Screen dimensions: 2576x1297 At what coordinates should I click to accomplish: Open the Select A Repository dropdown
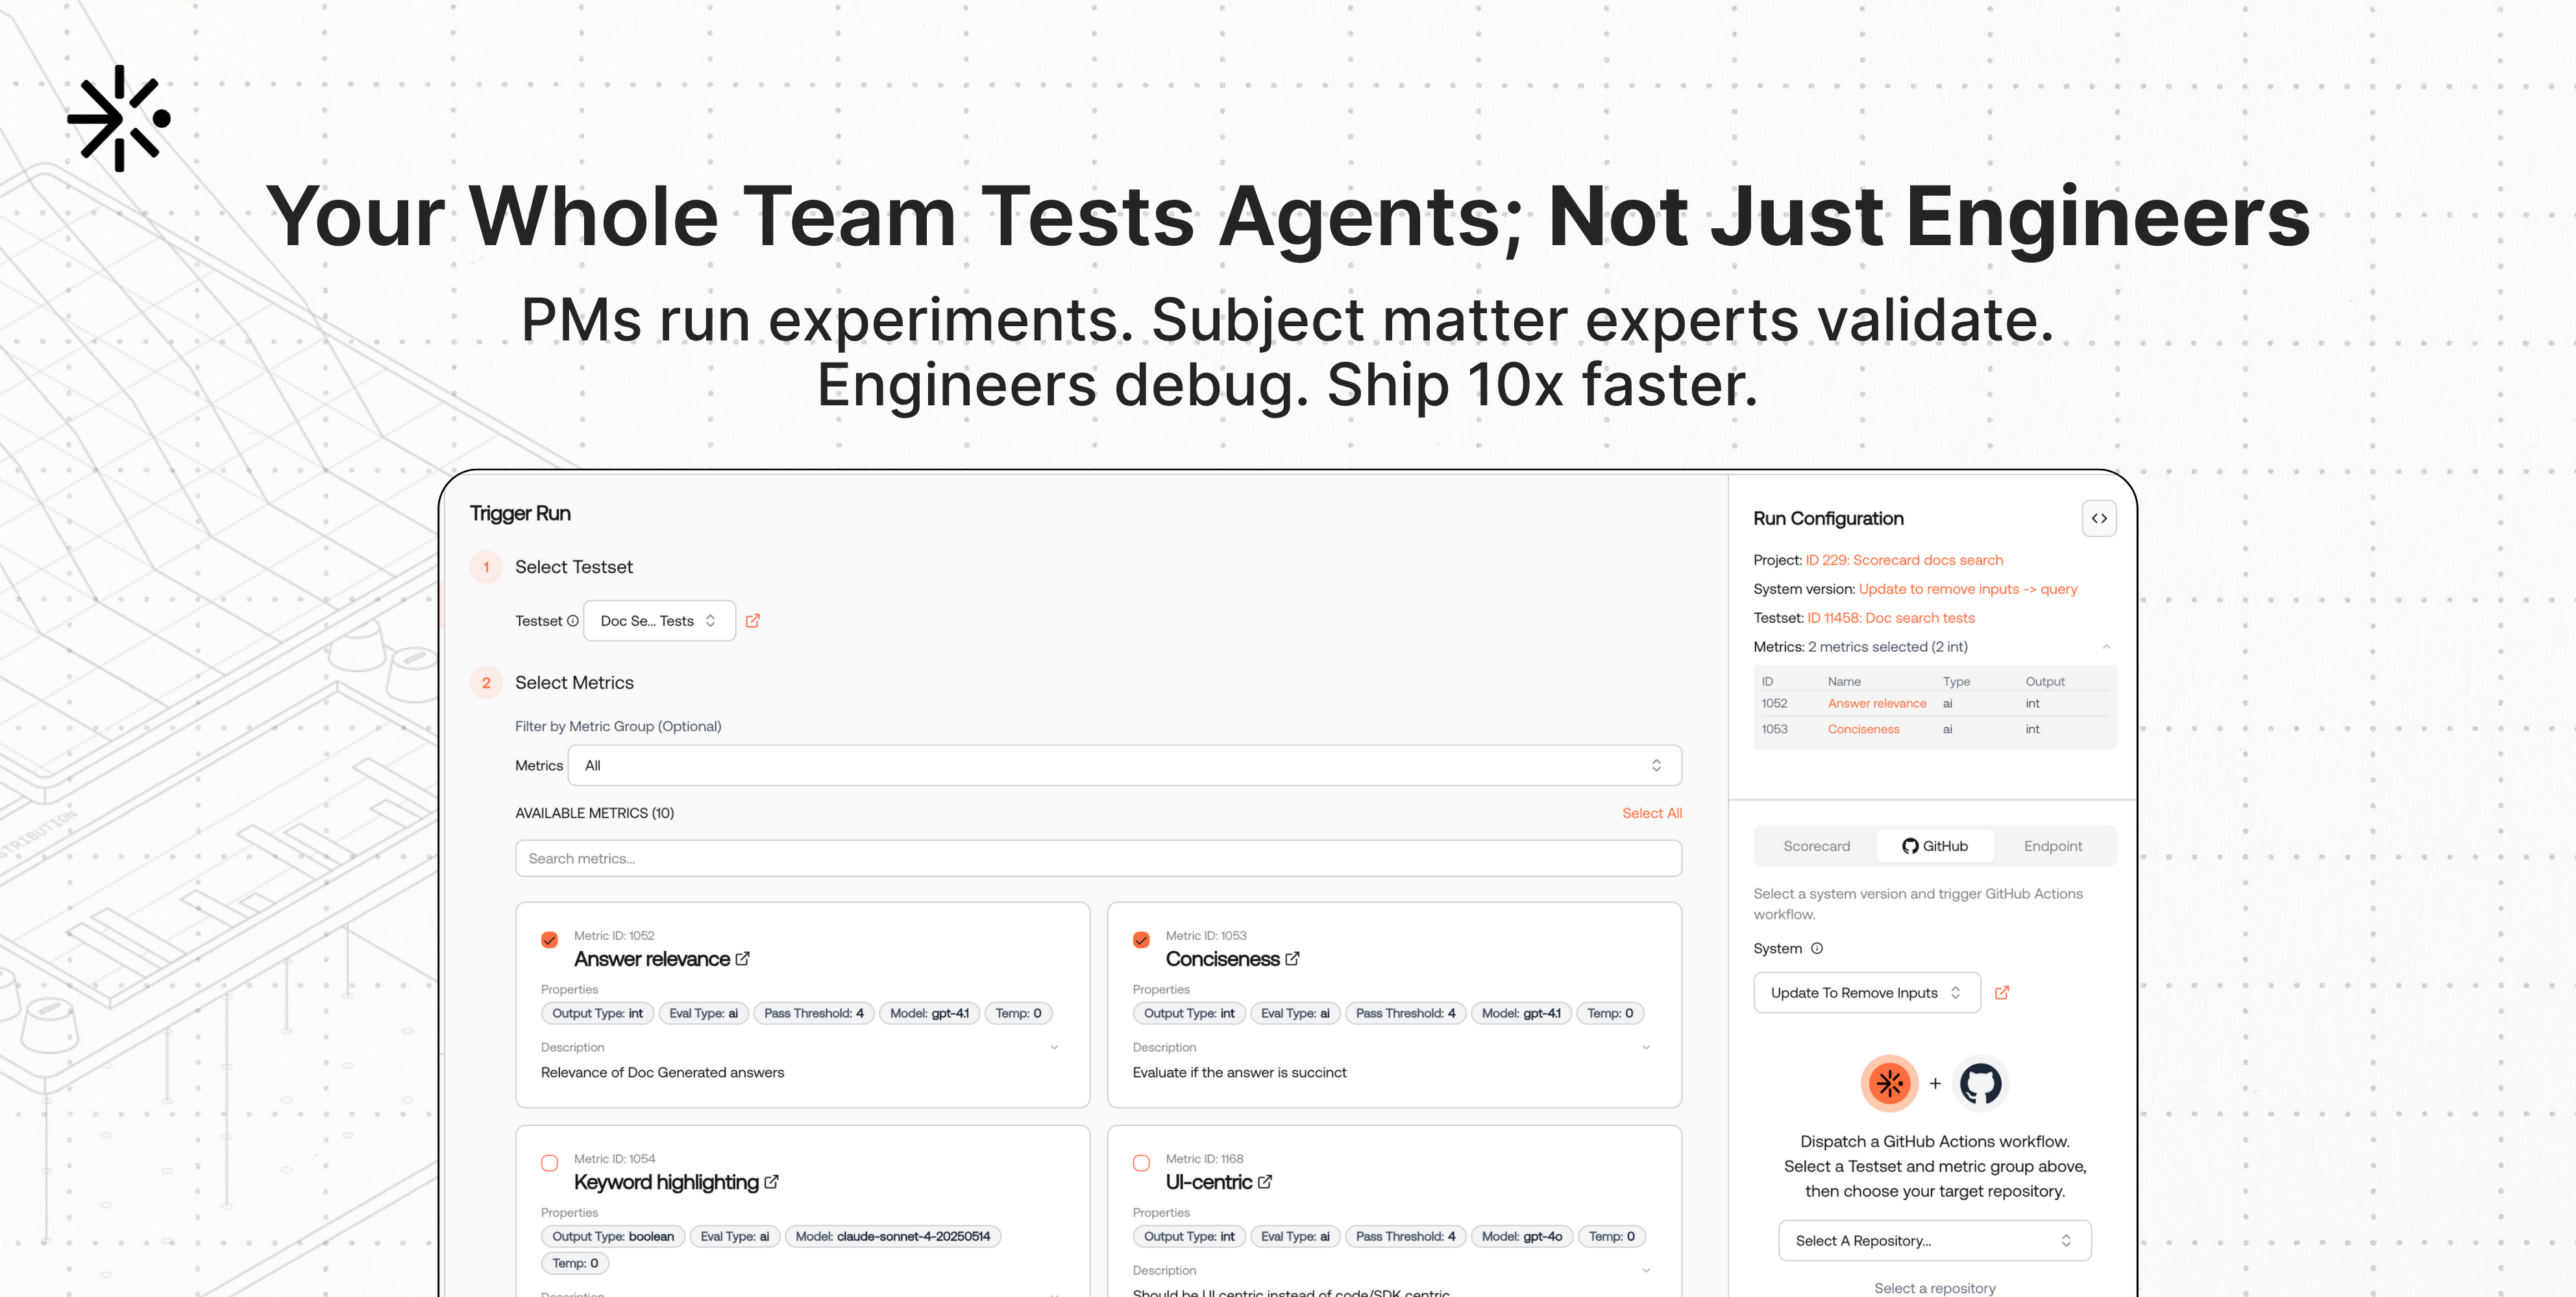point(1934,1240)
